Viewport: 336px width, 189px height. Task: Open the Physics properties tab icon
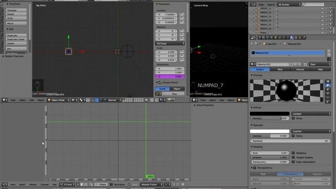(x=304, y=37)
